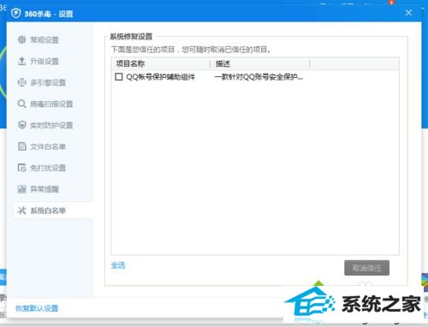The width and height of the screenshot is (428, 327).
Task: Click the 免打扰设置 window icon
Action: click(22, 168)
